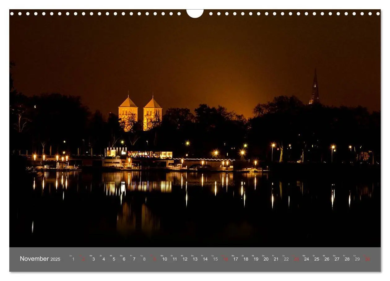Select Monday date 3
This screenshot has width=390, height=281.
[93, 259]
